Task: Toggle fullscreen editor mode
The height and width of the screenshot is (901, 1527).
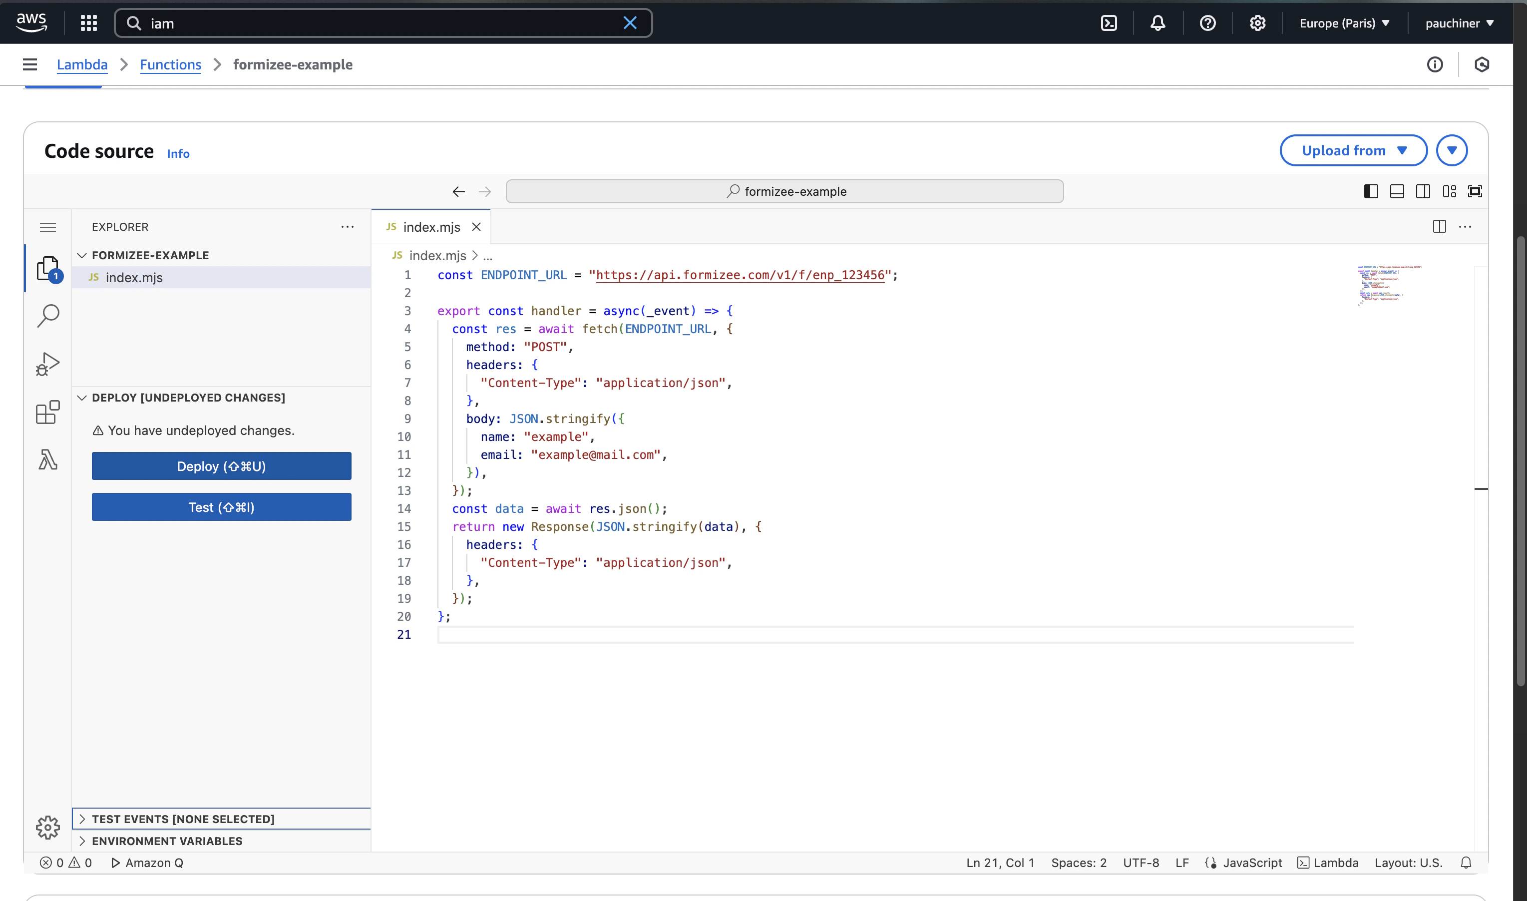Action: [1475, 192]
